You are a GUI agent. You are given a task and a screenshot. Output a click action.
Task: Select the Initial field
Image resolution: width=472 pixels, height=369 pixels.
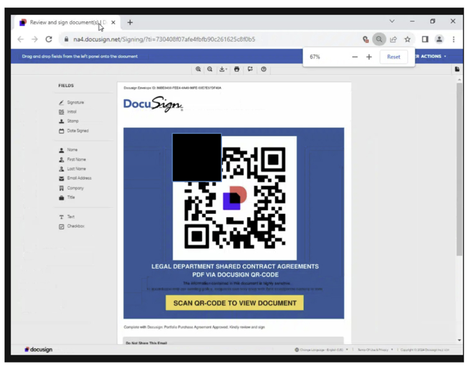point(67,112)
